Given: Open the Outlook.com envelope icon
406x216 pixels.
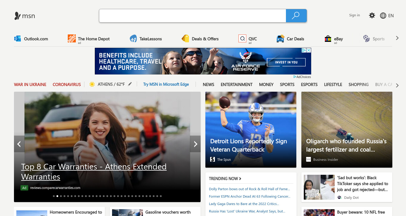Looking at the screenshot, I should (18, 39).
